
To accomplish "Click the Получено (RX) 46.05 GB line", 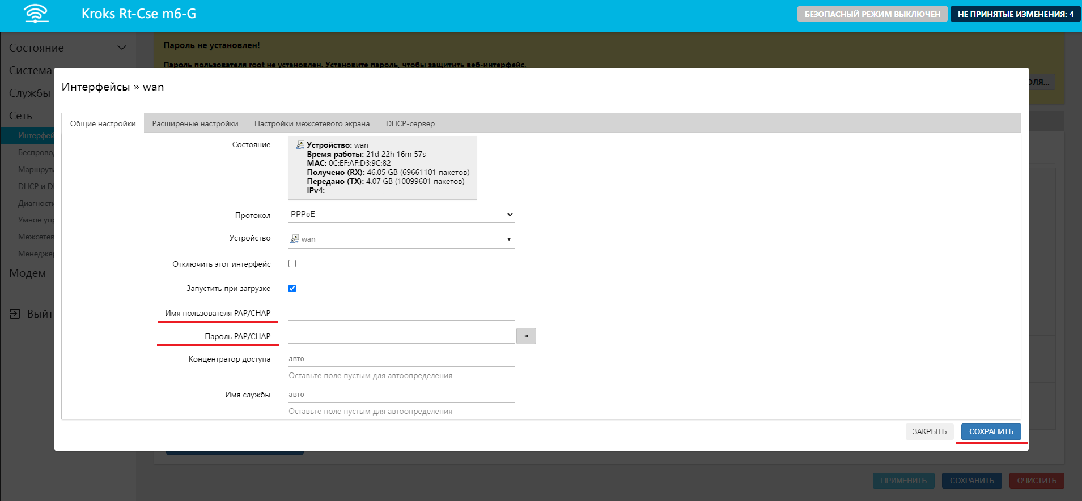I will (x=388, y=172).
